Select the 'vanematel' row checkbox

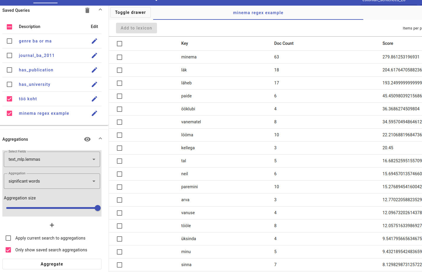tap(120, 122)
